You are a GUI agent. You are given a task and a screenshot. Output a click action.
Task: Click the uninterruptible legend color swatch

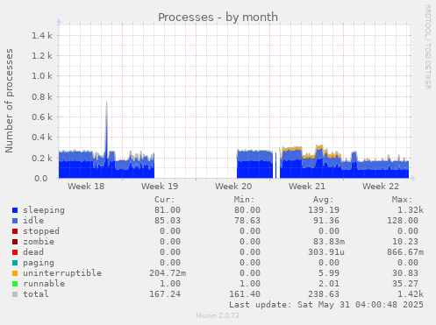click(15, 273)
